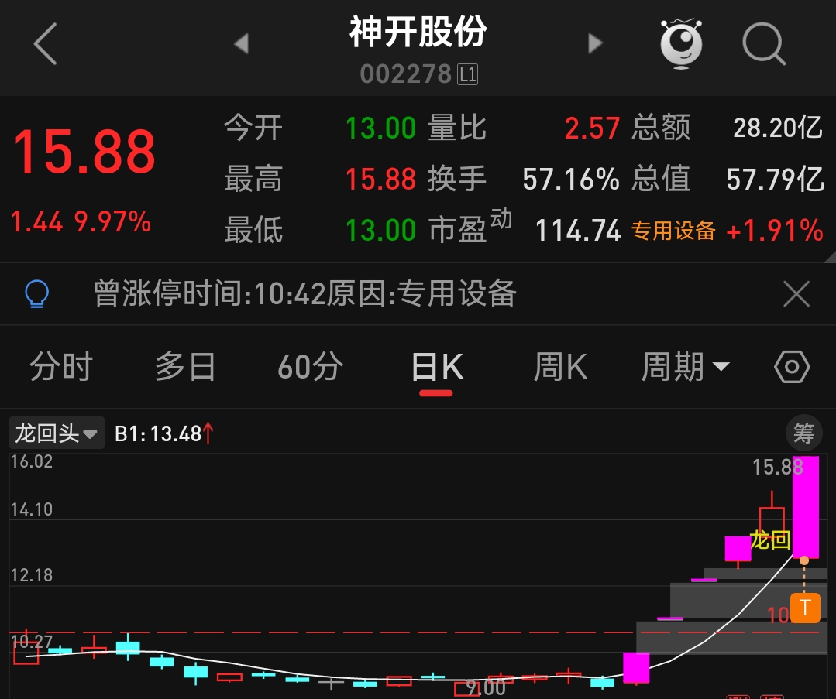Open the 专用设备 sector link
The image size is (836, 699).
(x=673, y=231)
